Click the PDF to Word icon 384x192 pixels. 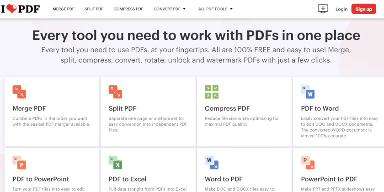click(x=308, y=92)
